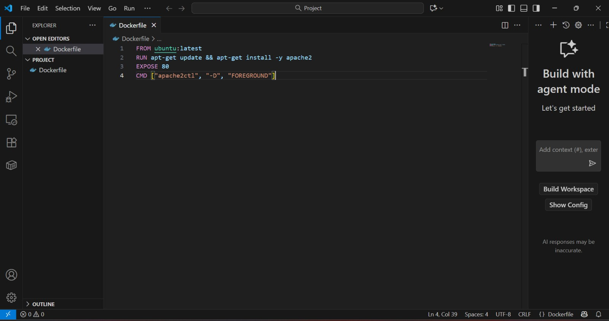Toggle Secondary Side Bar visibility

[x=536, y=8]
